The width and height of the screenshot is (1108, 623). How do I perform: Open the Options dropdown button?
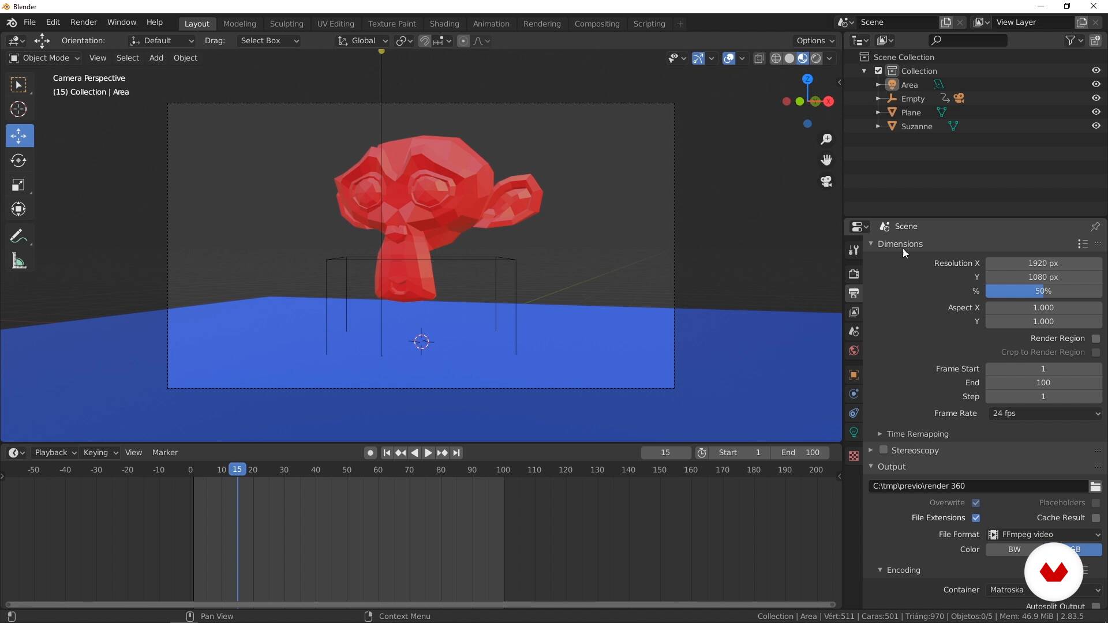coord(815,41)
